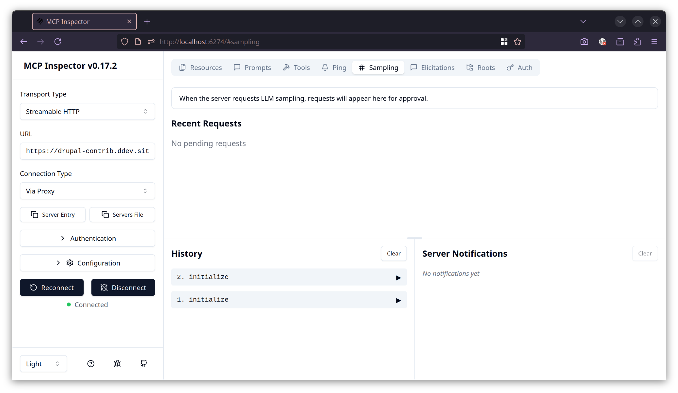Open the Light theme selector

tap(43, 364)
